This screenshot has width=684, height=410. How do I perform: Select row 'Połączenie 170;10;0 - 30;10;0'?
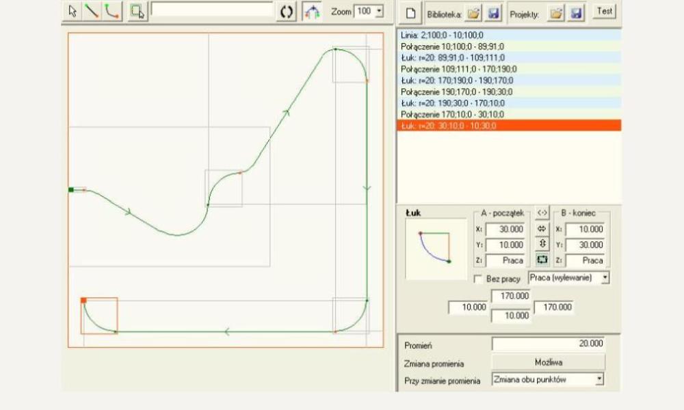[x=509, y=115]
